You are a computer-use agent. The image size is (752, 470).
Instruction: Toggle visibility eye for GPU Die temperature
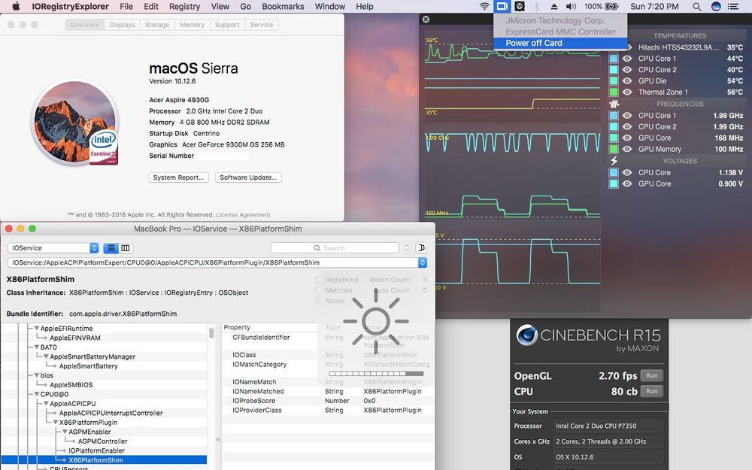tap(627, 81)
